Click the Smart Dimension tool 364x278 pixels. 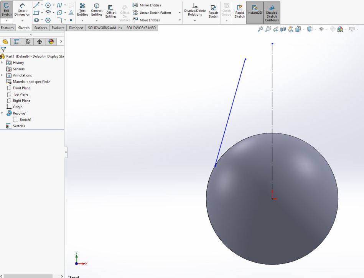(x=22, y=10)
